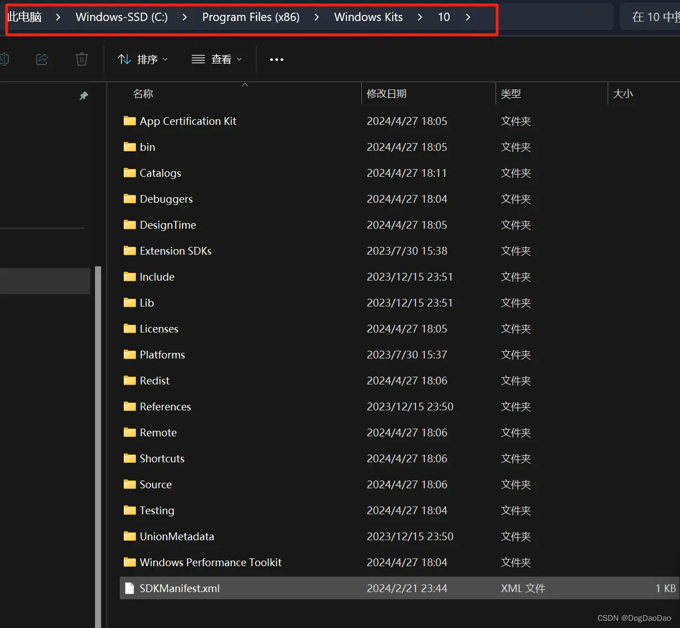This screenshot has width=680, height=628.
Task: Click the App Certification Kit folder icon
Action: point(130,121)
